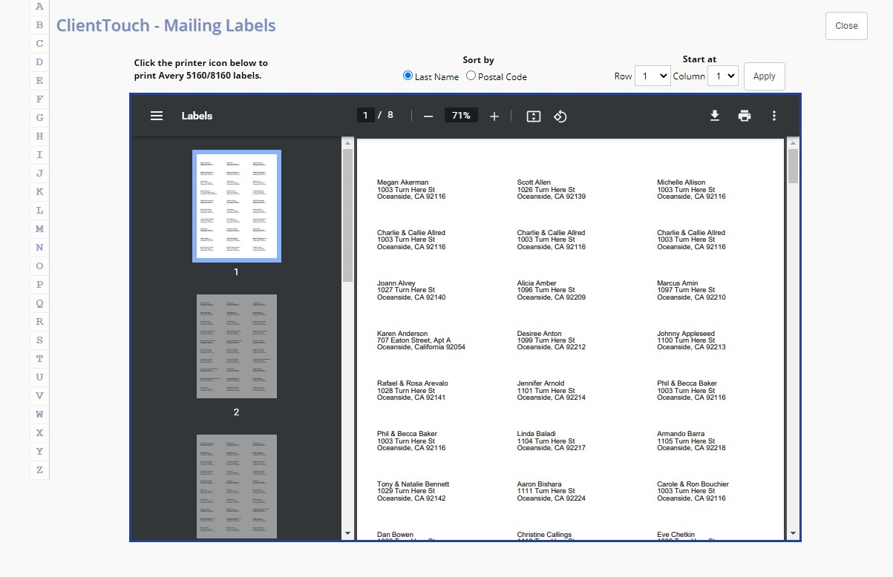Jump to letter N in alphabet index
This screenshot has width=893, height=577.
[39, 248]
